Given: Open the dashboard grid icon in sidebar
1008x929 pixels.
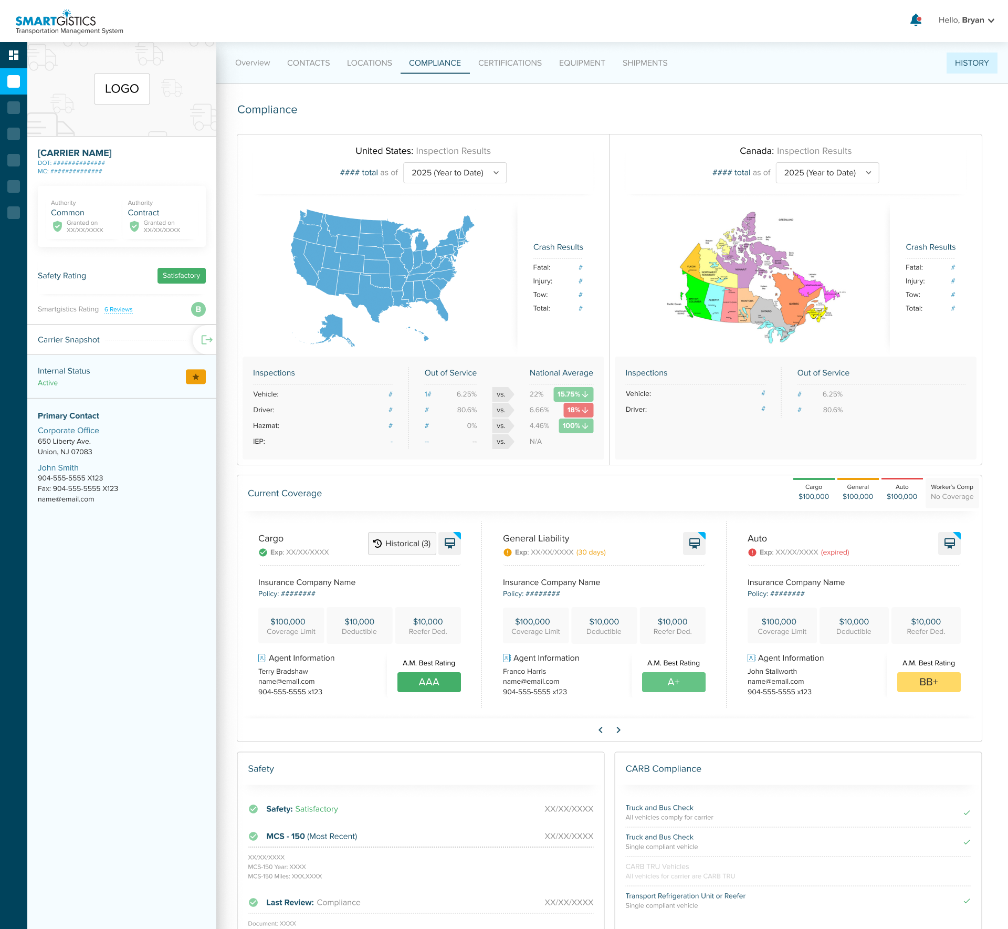Looking at the screenshot, I should [x=14, y=55].
